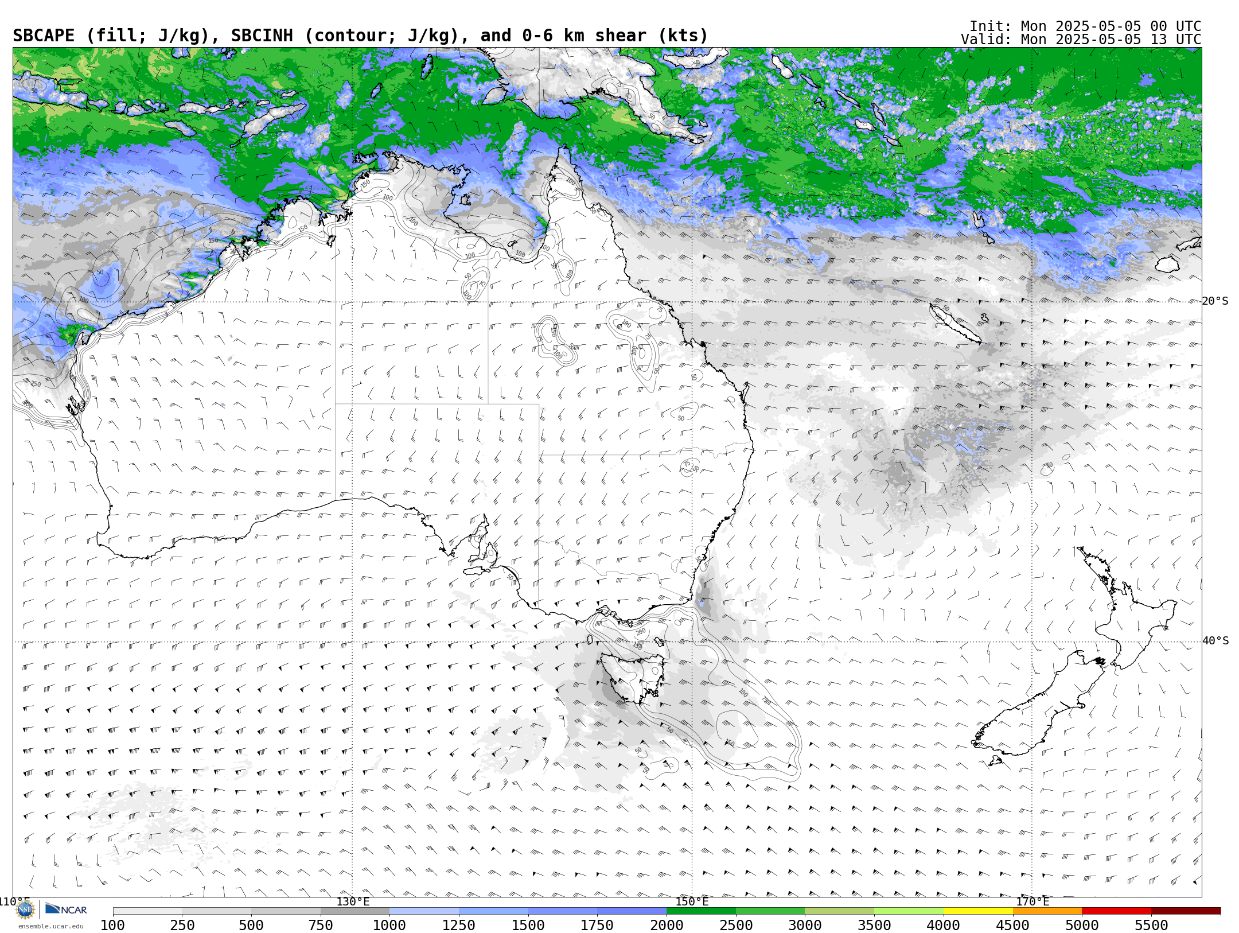Click the 'Init: Mon 2025-05-05 00 UTC' text
Viewport: 1239px width, 933px height.
tap(1085, 26)
